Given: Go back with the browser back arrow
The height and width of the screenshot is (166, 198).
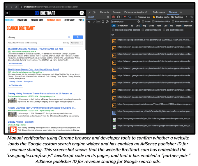Looking at the screenshot, I should (7, 7).
